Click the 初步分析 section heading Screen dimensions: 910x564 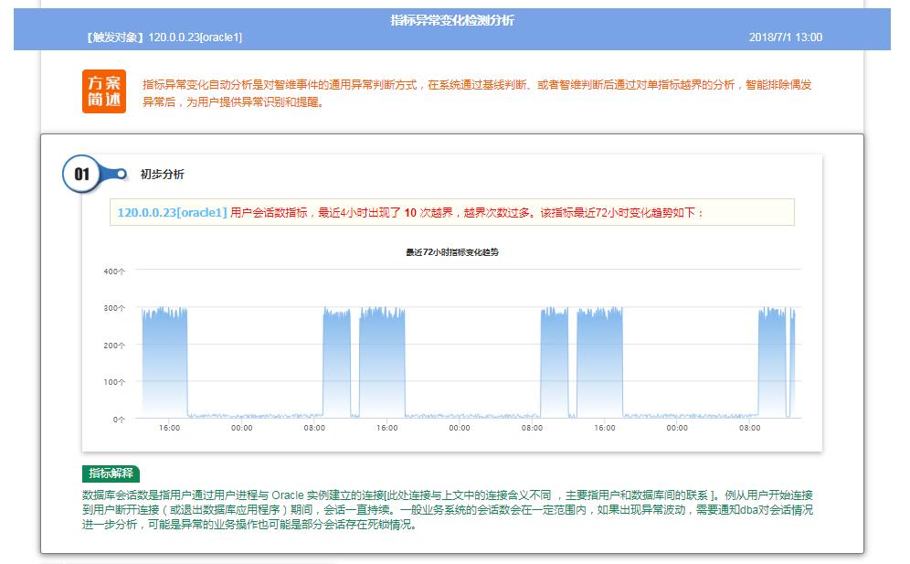[x=162, y=174]
